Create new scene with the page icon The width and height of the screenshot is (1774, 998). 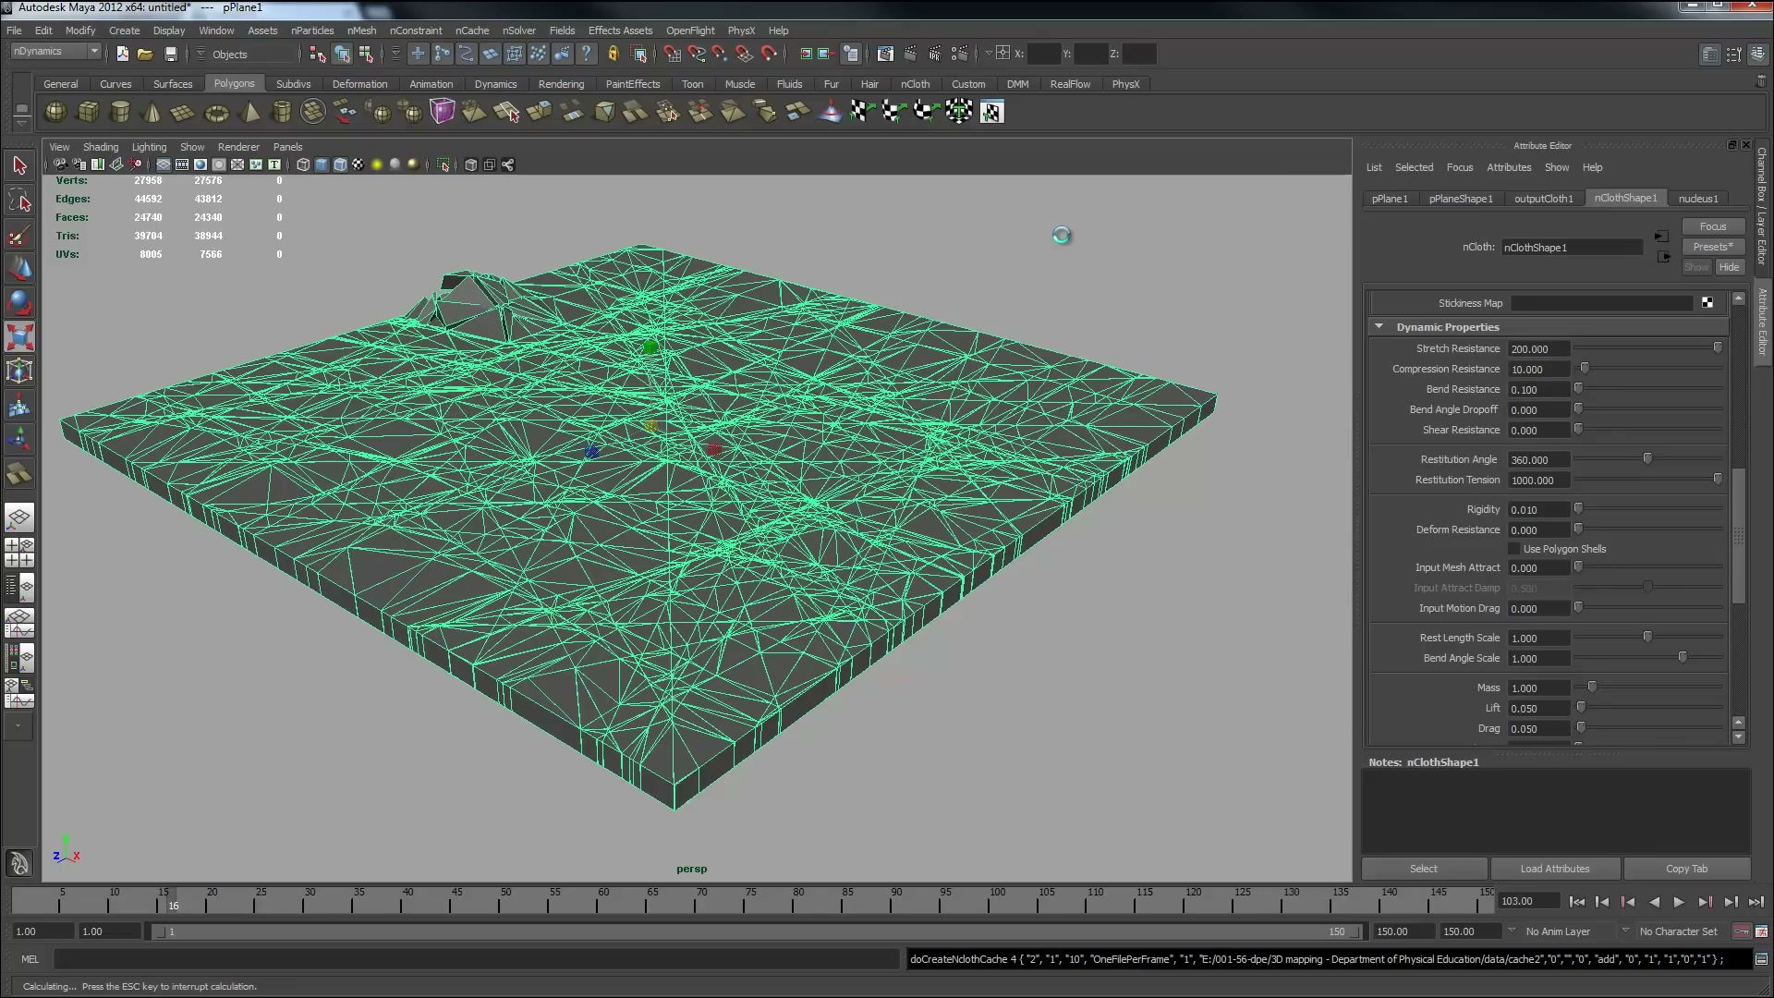coord(122,54)
